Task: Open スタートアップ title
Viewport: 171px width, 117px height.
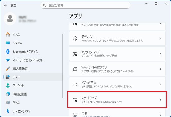Action: pos(89,98)
